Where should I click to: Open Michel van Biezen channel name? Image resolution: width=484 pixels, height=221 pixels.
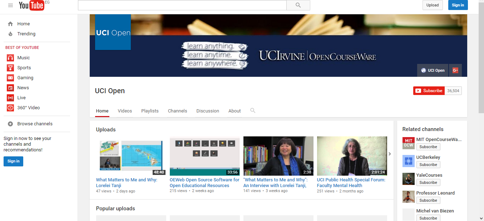(435, 211)
